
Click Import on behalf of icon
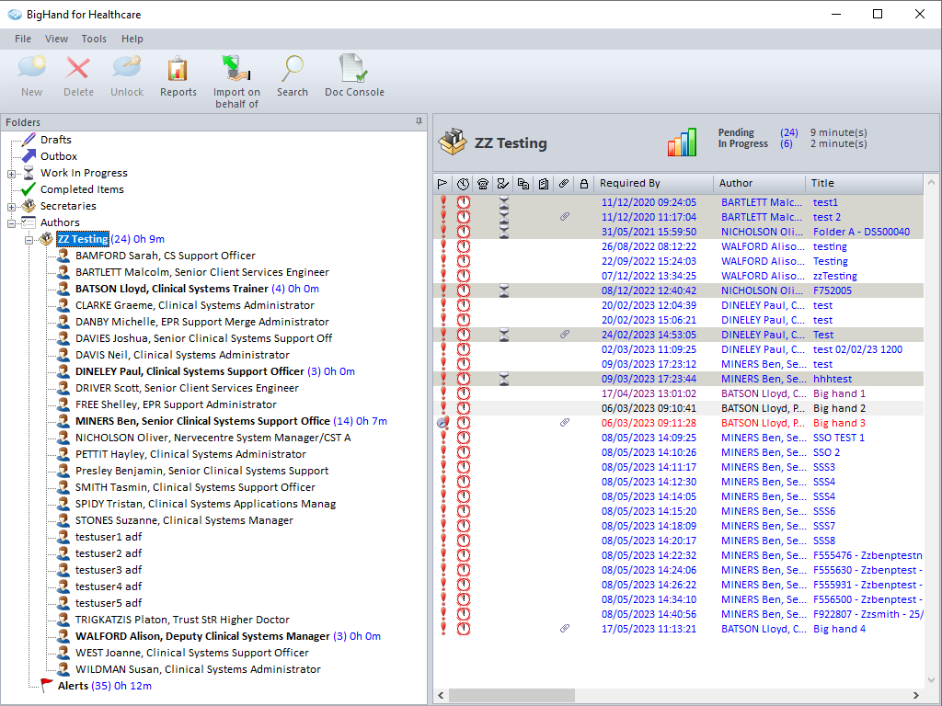(x=236, y=68)
